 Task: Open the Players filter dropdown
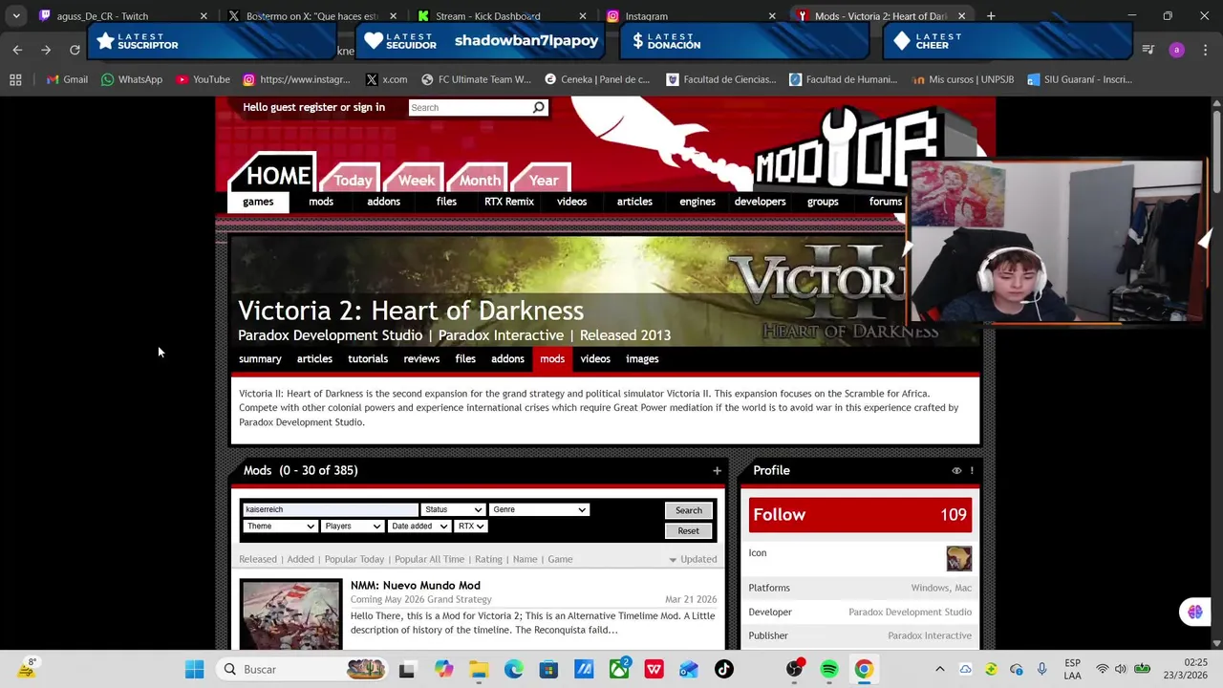353,527
